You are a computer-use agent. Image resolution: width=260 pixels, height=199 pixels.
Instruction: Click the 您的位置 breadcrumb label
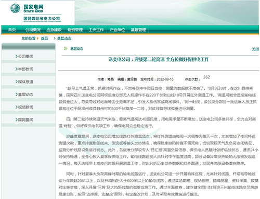tap(29, 38)
